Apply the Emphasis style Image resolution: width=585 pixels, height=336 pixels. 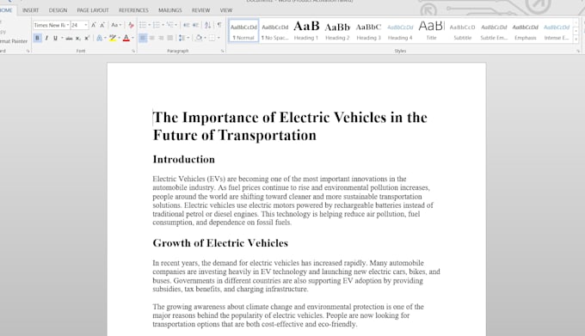526,31
